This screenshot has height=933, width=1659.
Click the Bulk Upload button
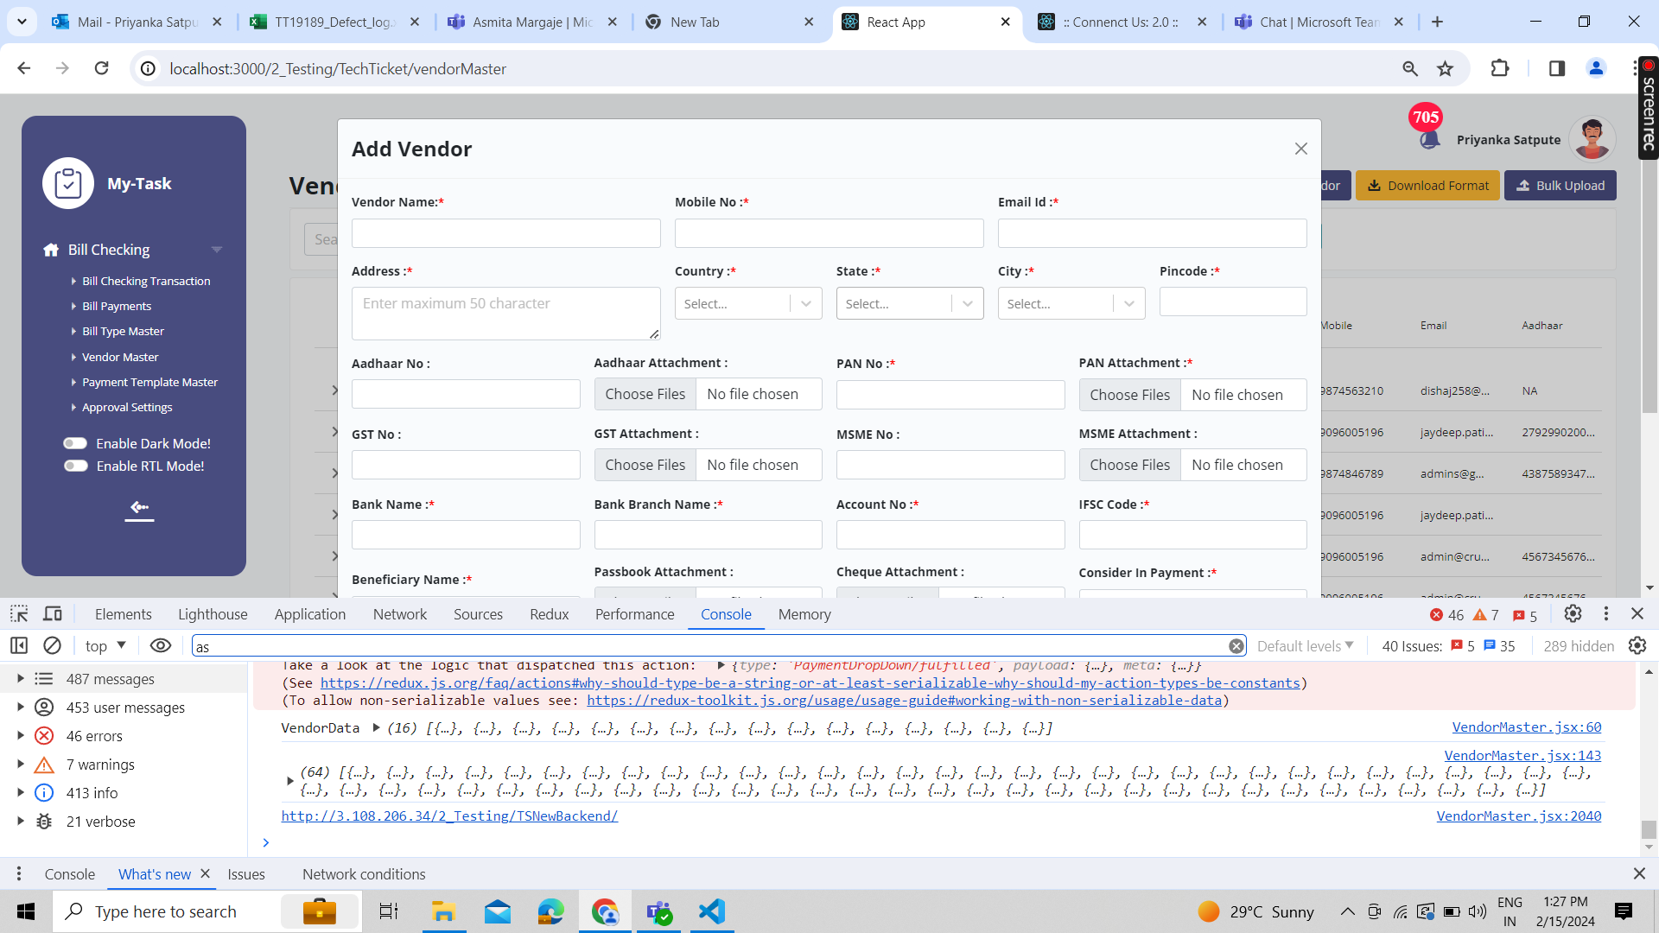click(1560, 186)
